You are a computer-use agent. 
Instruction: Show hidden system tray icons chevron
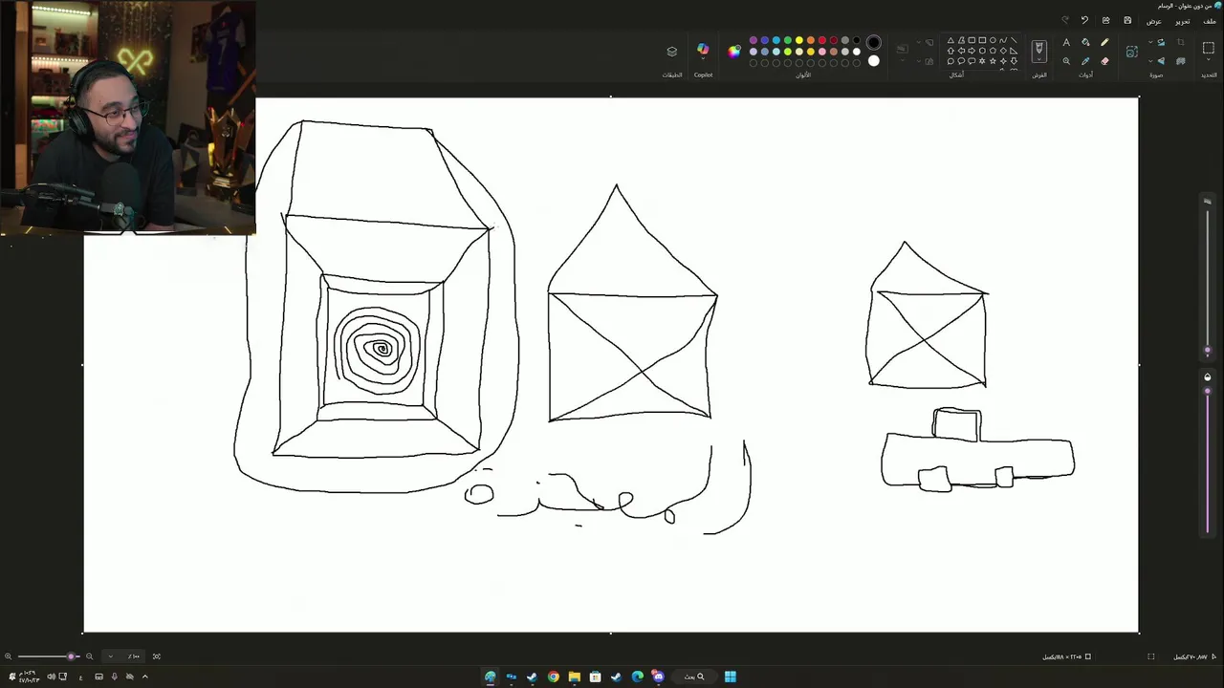click(145, 677)
